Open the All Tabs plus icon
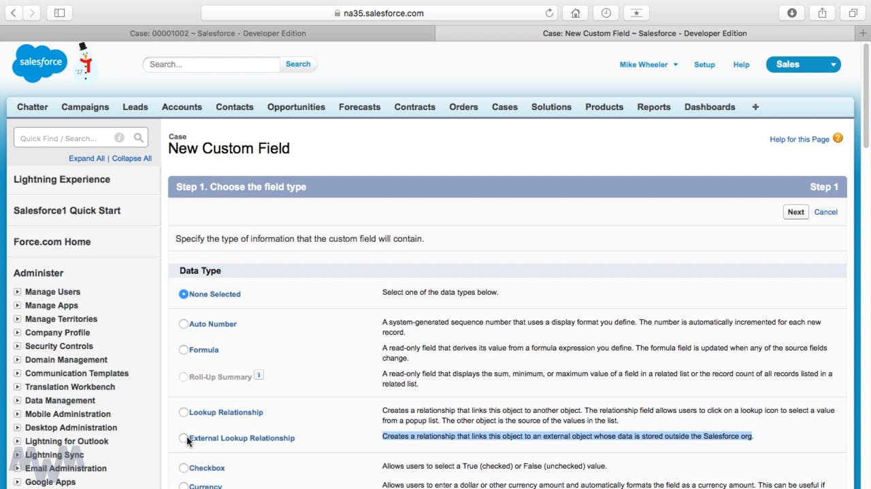Screen dimensions: 871x489 (x=755, y=107)
